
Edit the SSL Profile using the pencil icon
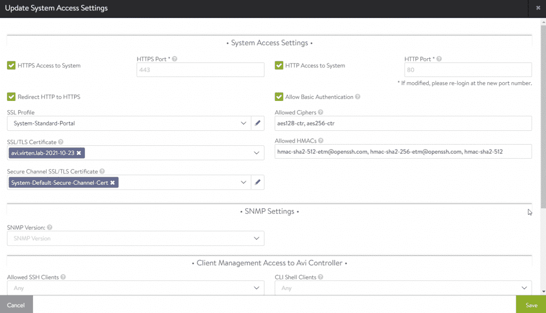[x=258, y=123]
